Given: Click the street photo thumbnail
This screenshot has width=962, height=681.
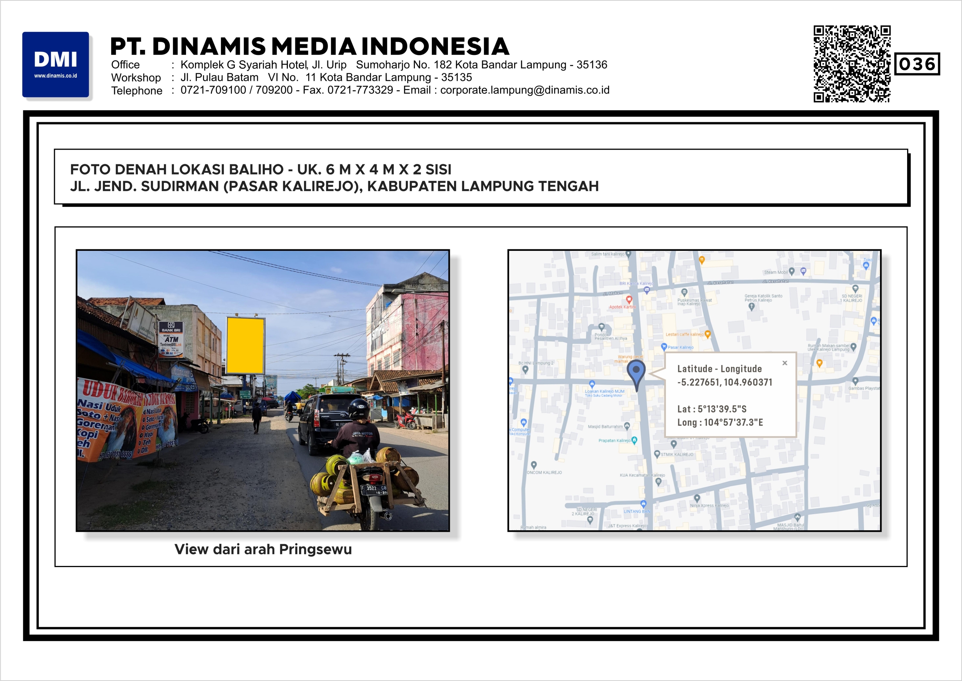Looking at the screenshot, I should (x=263, y=390).
